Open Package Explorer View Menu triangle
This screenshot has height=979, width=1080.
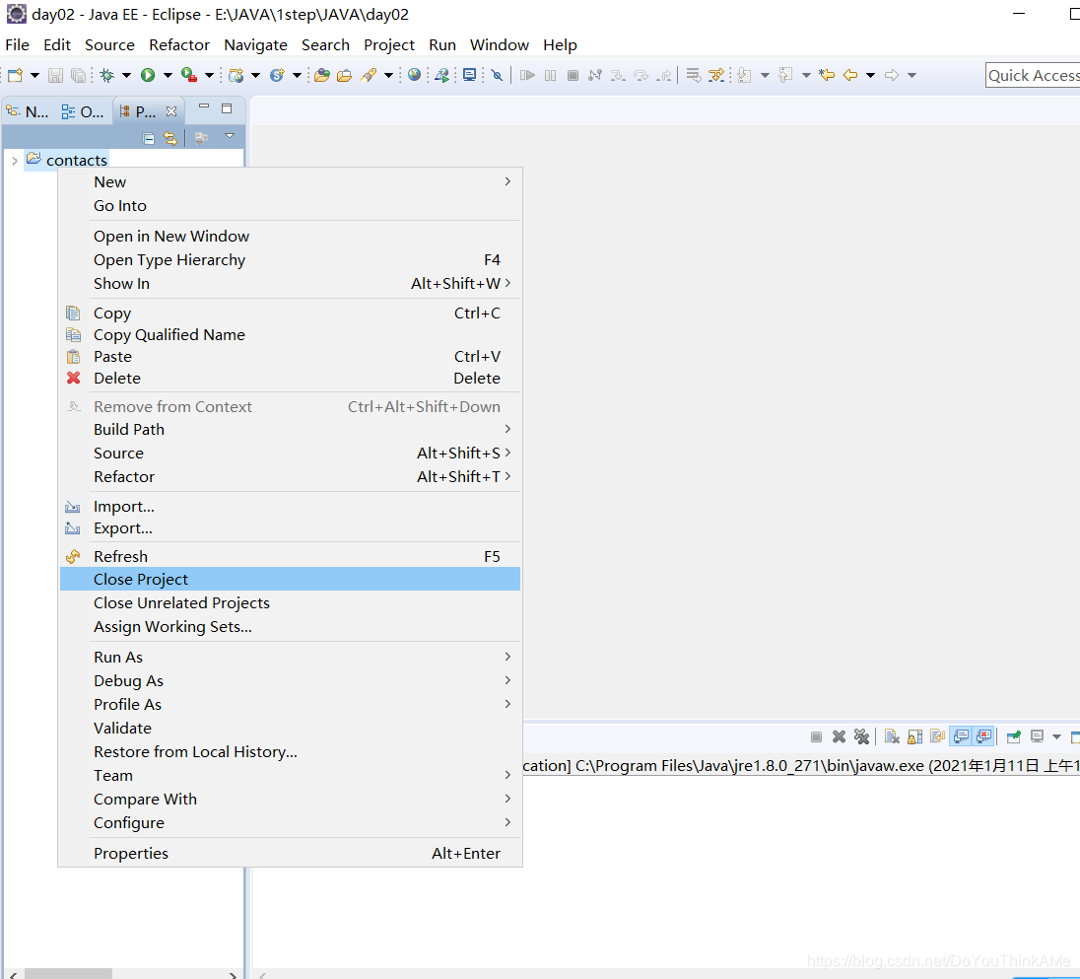coord(230,136)
